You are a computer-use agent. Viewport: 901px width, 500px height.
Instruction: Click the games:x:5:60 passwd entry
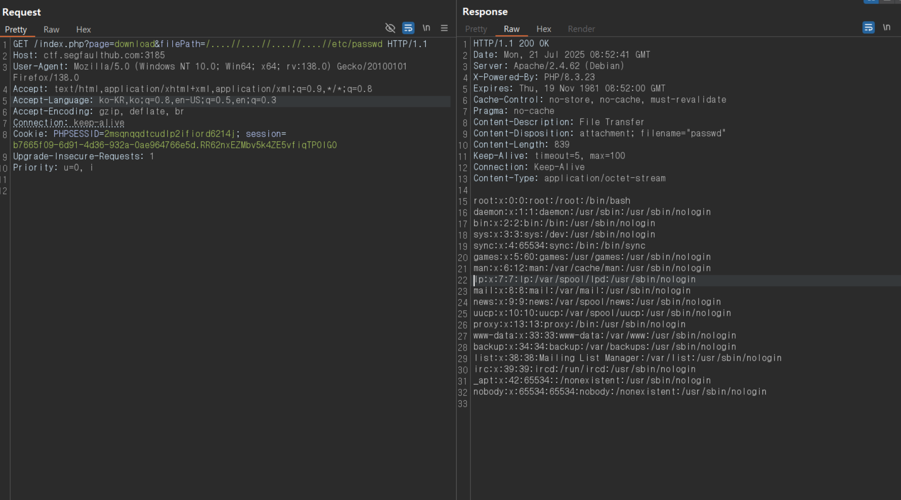[x=592, y=257]
